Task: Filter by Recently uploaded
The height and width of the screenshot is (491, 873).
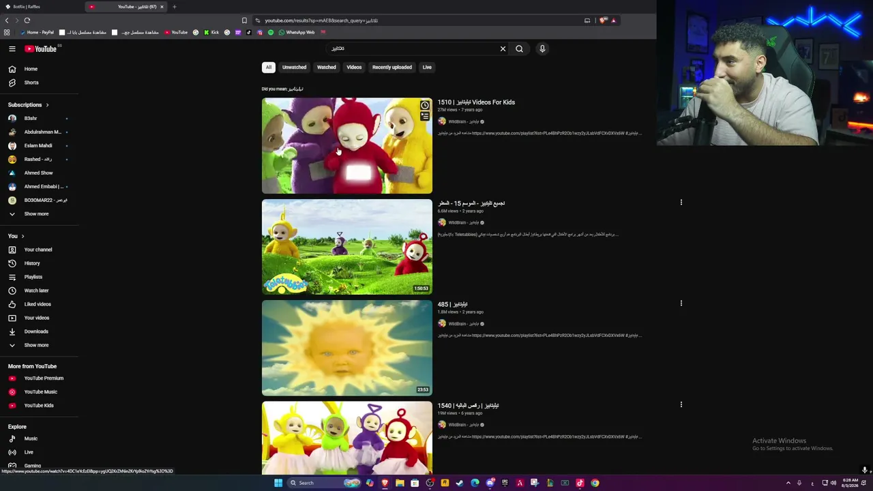Action: coord(392,68)
